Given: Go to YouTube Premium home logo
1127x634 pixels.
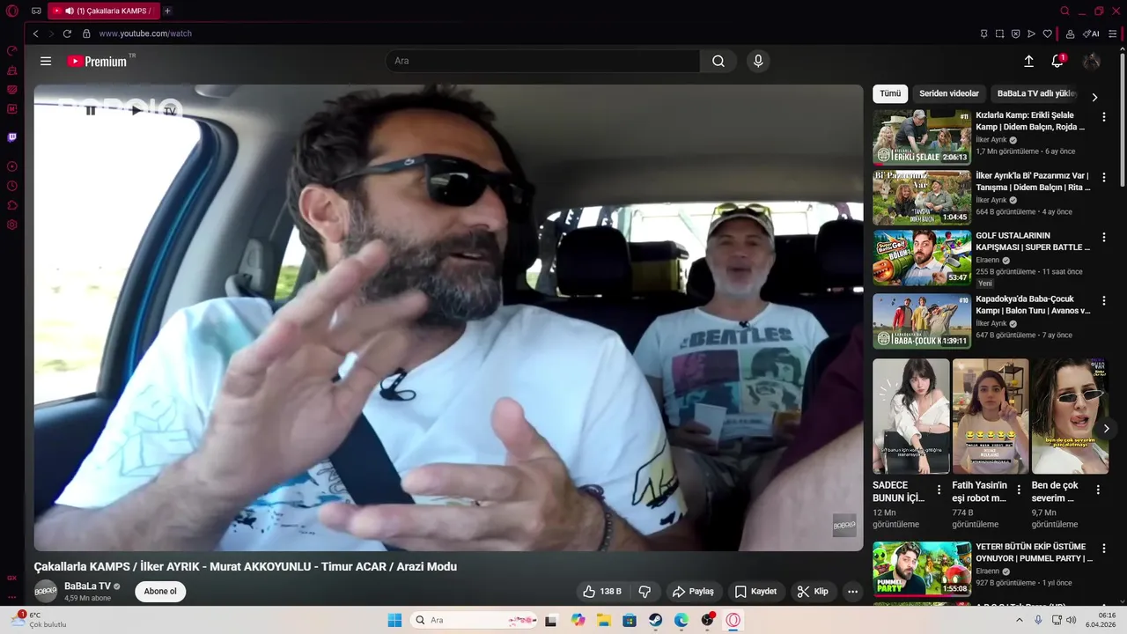Looking at the screenshot, I should click(99, 61).
